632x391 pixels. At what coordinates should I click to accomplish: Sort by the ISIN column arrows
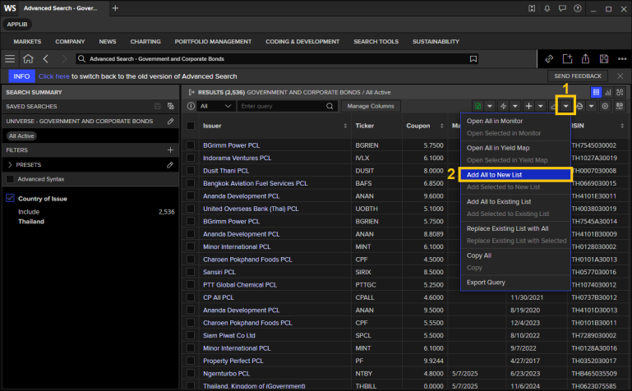pyautogui.click(x=622, y=126)
